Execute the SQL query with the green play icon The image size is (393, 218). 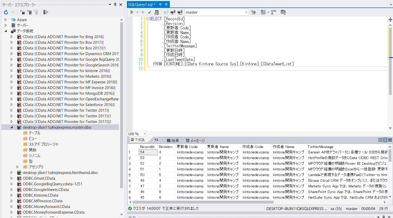pyautogui.click(x=132, y=12)
